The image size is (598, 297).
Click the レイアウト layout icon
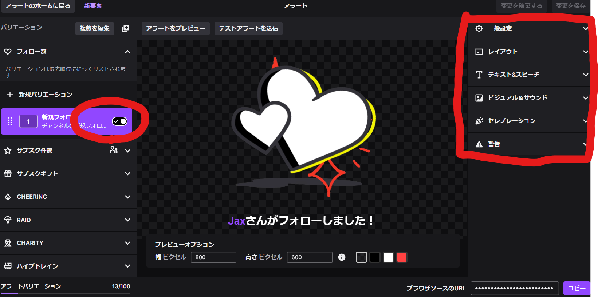479,52
